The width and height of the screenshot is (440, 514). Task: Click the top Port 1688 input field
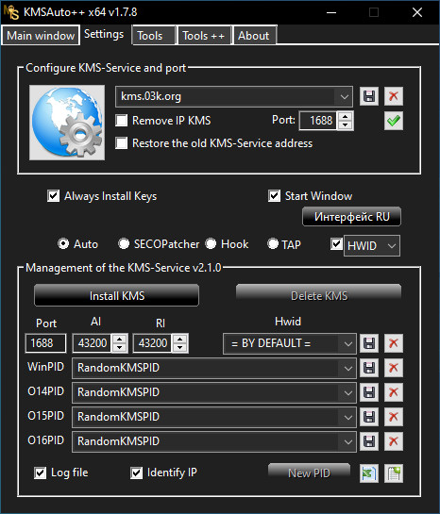(x=318, y=121)
